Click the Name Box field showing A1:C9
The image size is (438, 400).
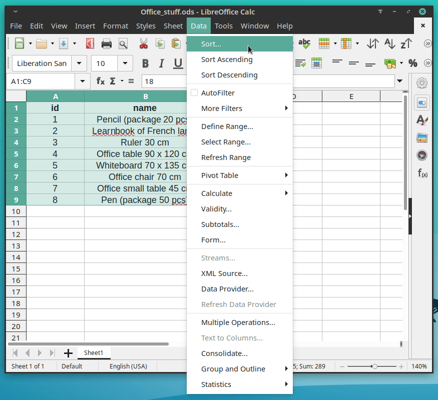[x=41, y=81]
